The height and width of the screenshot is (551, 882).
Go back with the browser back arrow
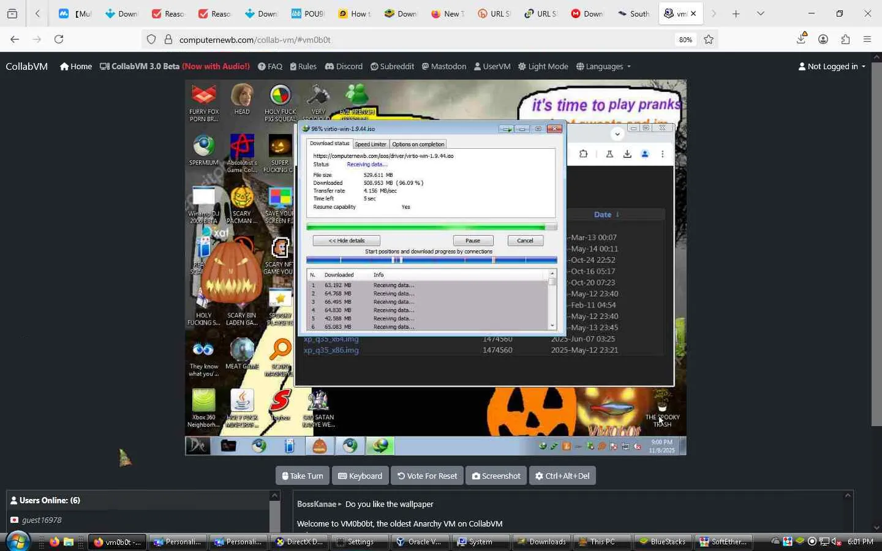15,39
